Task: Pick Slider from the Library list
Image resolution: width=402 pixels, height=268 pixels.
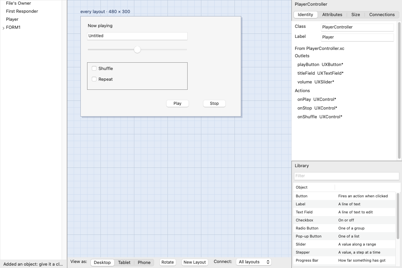Action: 344,244
